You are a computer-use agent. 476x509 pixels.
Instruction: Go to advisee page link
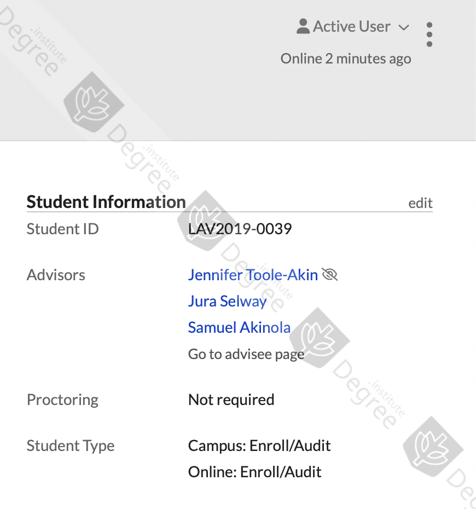click(246, 354)
